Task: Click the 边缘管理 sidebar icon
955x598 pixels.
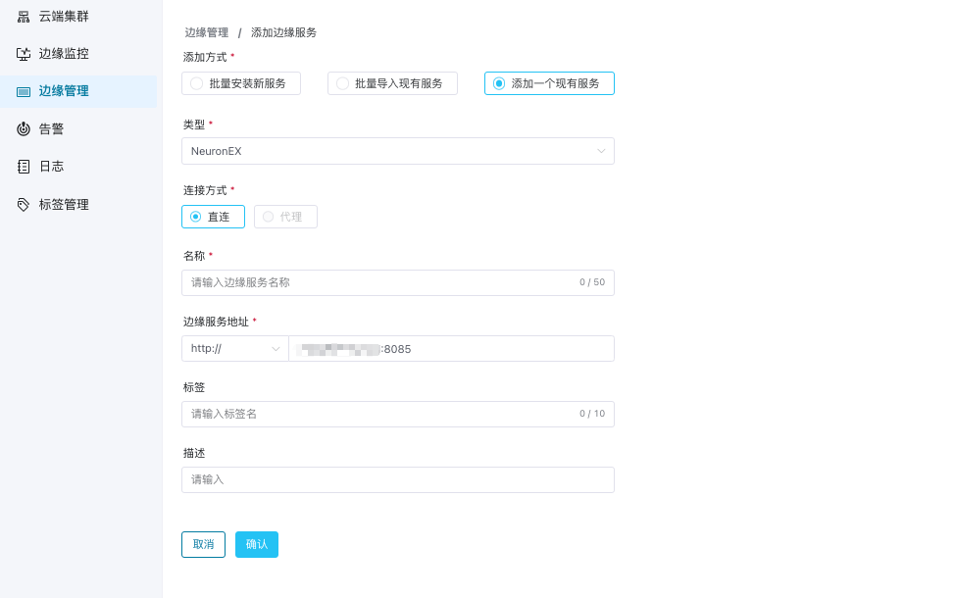Action: click(x=24, y=91)
